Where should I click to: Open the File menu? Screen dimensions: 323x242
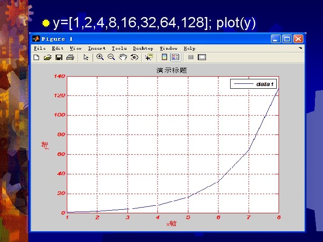click(40, 48)
